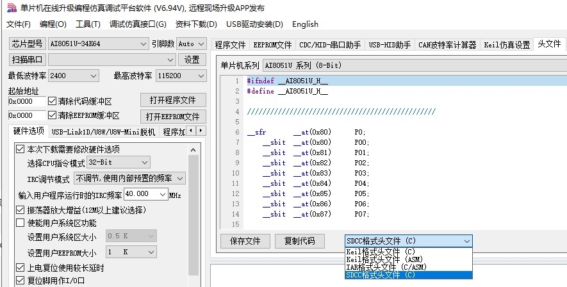Viewport: 567px width, 287px height.
Task: Switch to the 头文件 tab
Action: pyautogui.click(x=549, y=44)
